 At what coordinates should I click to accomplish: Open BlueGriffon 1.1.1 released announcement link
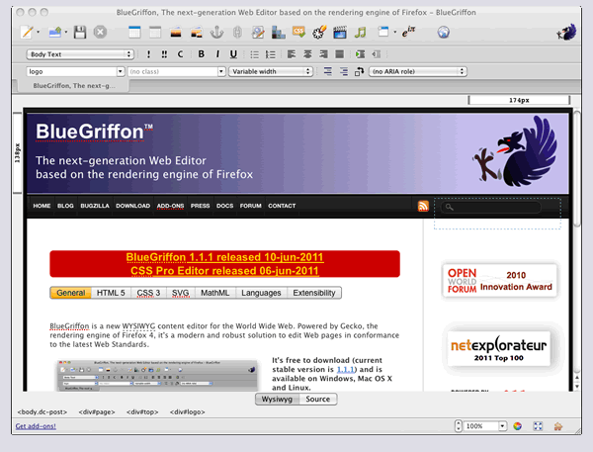coord(224,257)
